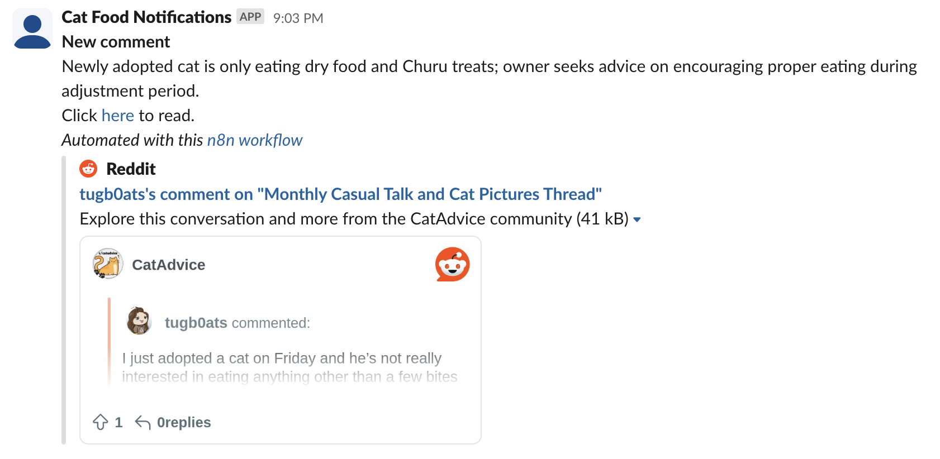This screenshot has height=459, width=940.
Task: Open the n8n workflow link
Action: pos(254,140)
